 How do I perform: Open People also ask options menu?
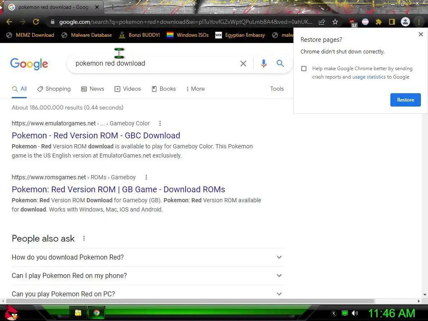point(84,238)
